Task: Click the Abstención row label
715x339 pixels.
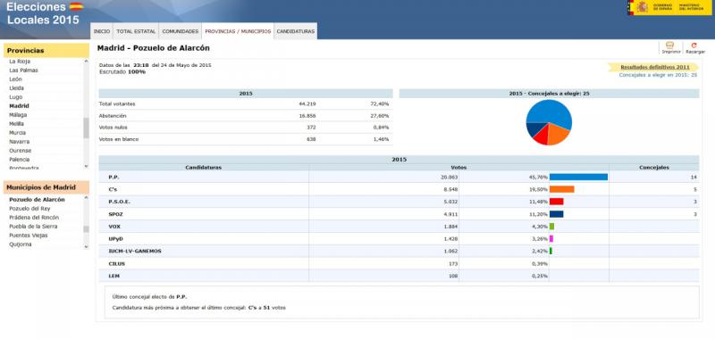Action: point(113,116)
